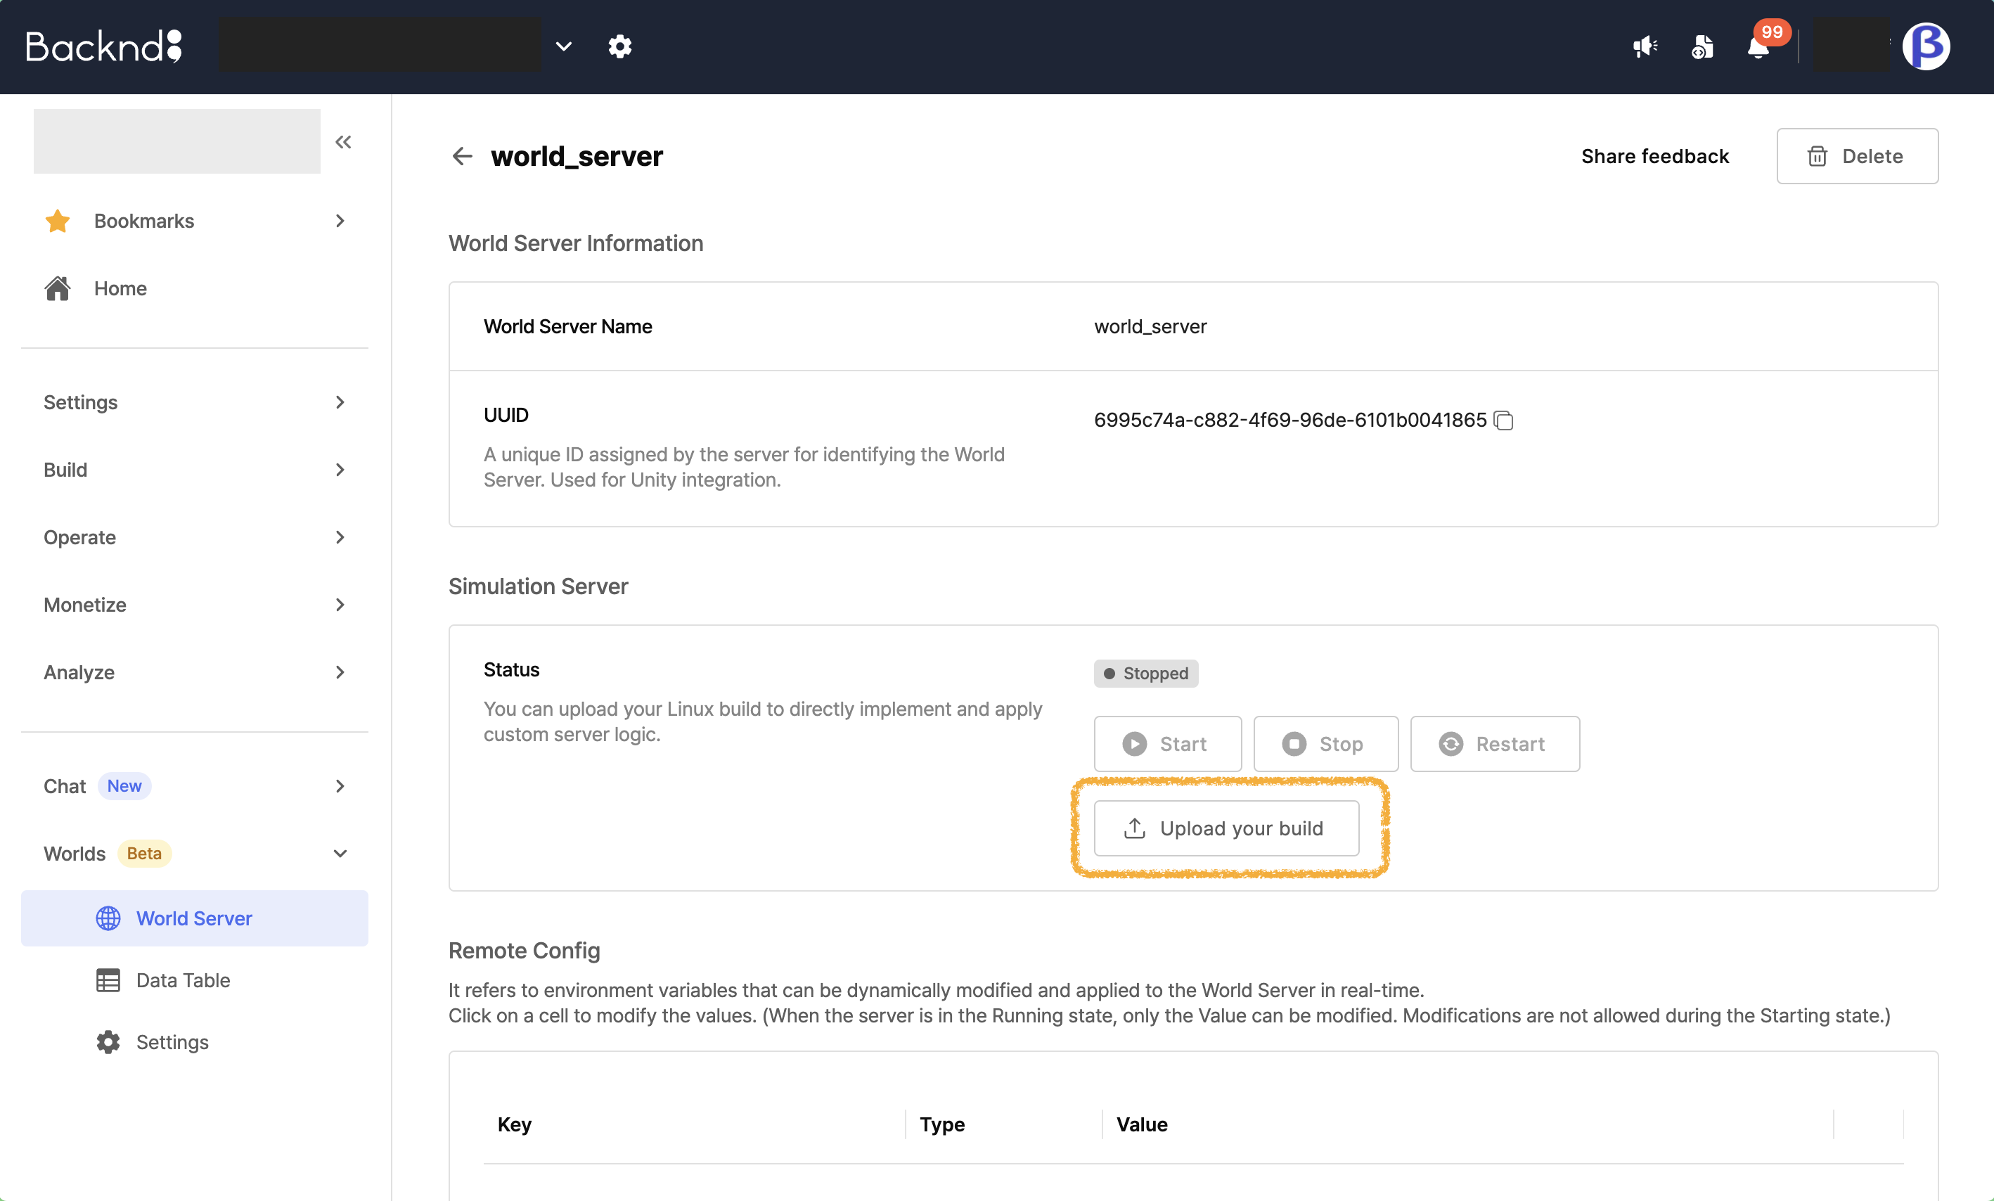Viewport: 1994px width, 1201px height.
Task: Click the Worlds Settings gear icon
Action: point(108,1041)
